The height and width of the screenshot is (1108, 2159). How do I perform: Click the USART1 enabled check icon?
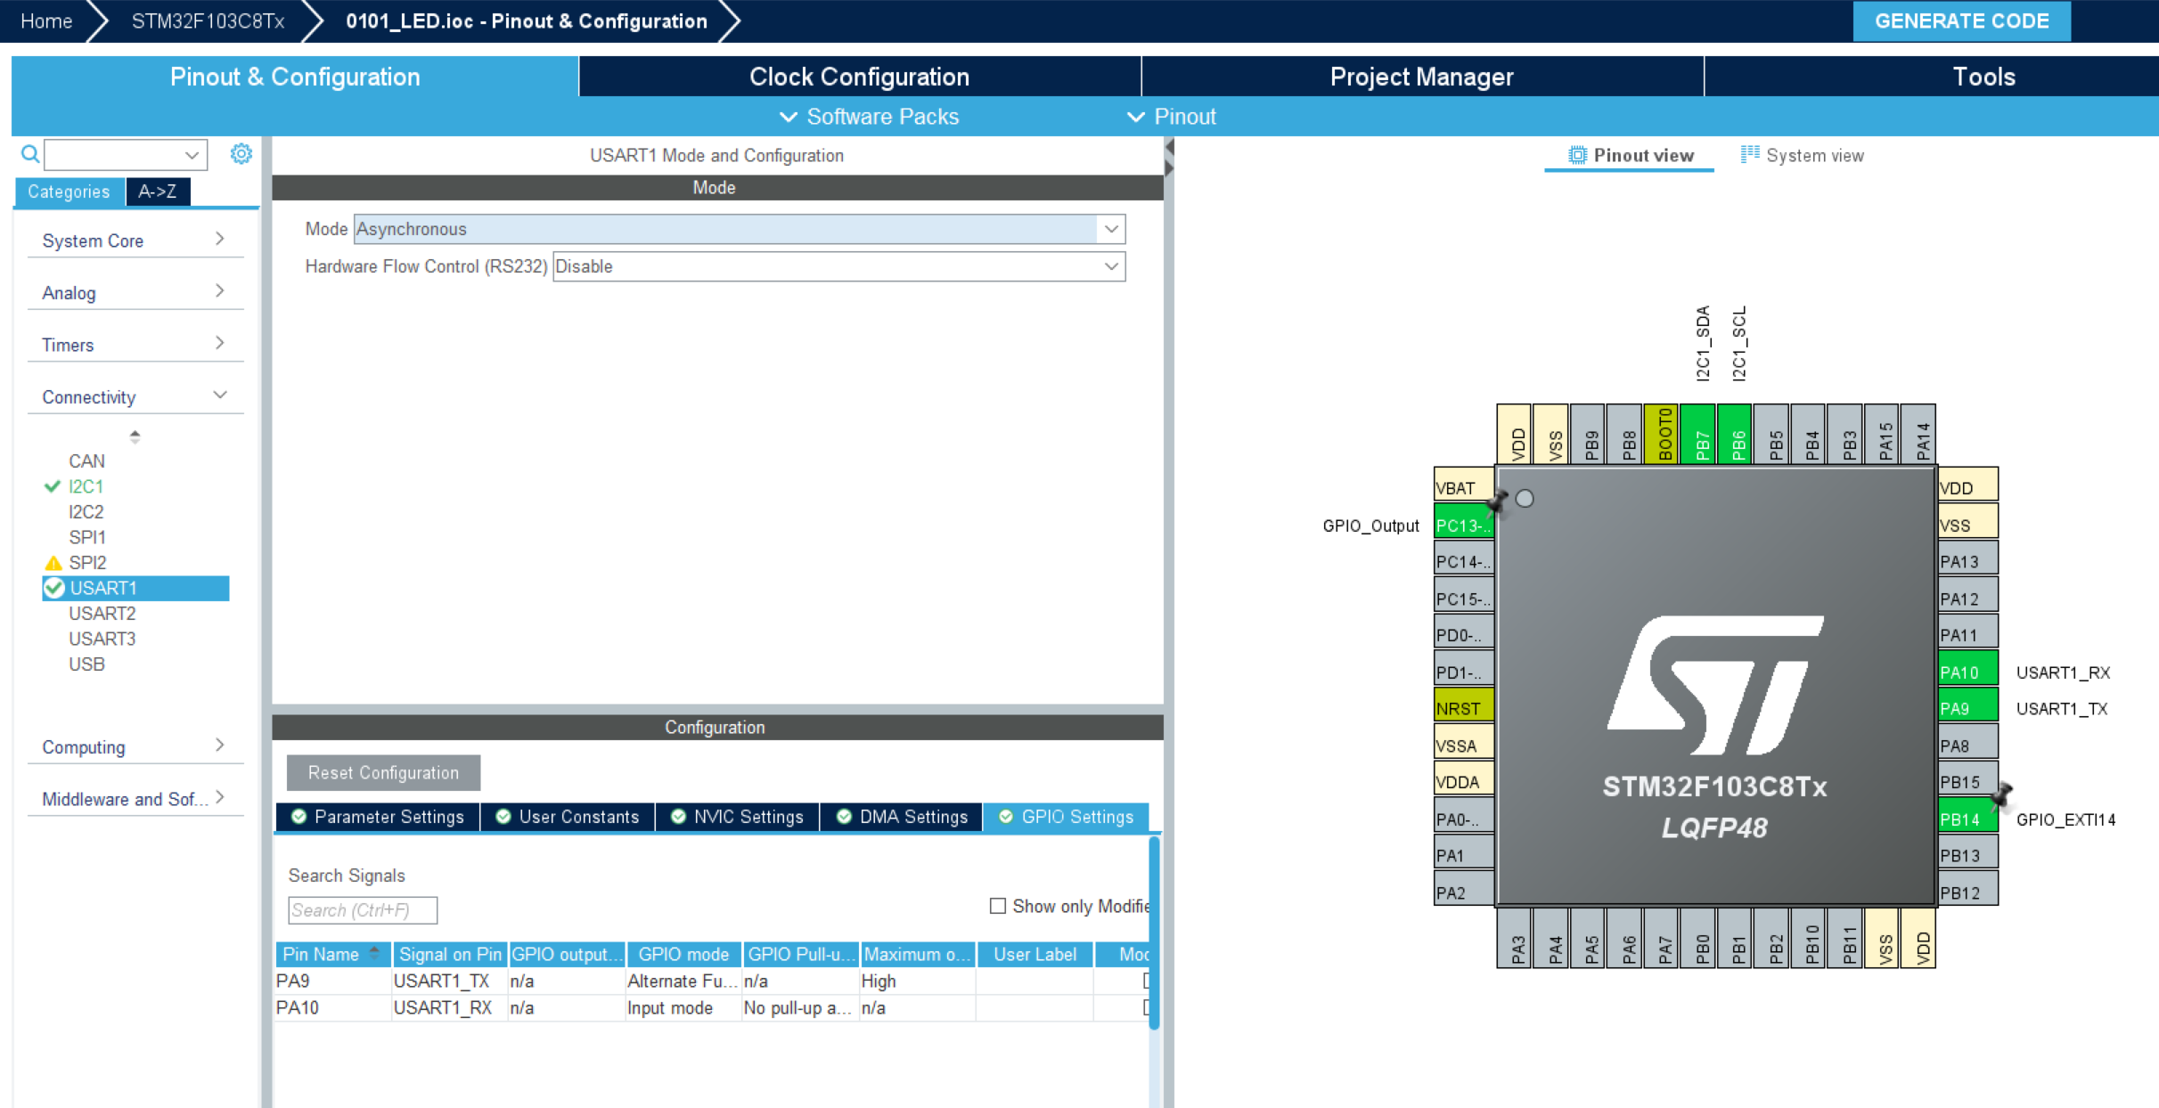point(53,588)
